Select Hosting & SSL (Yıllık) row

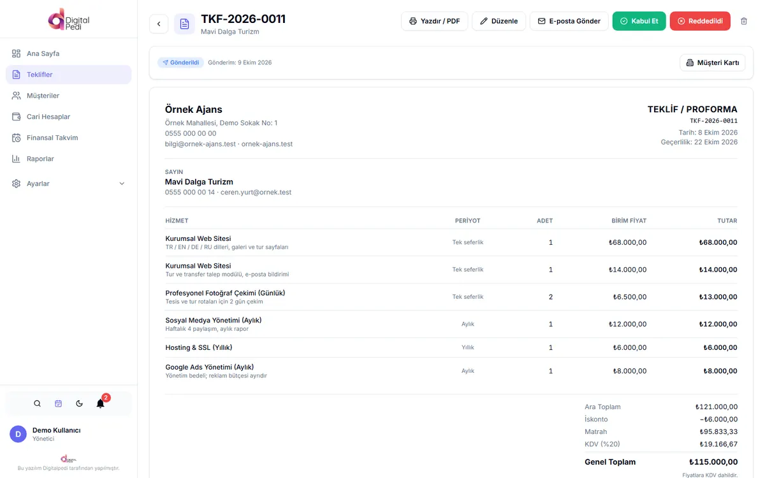coord(451,347)
